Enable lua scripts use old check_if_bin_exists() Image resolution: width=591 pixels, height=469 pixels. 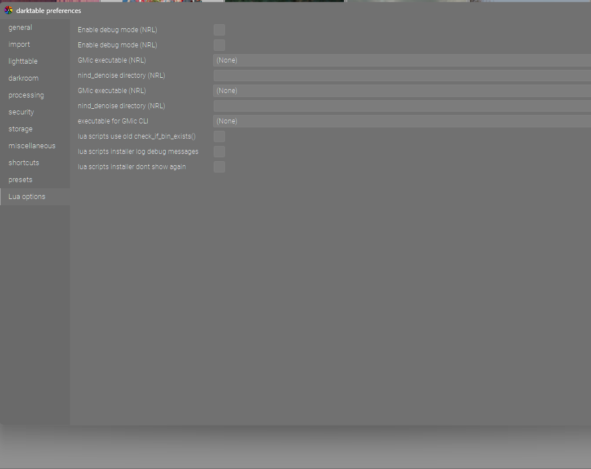219,136
